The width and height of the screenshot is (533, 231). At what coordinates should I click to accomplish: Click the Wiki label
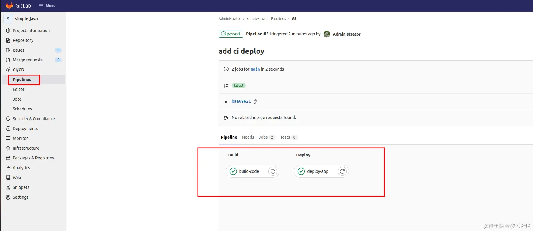[17, 178]
